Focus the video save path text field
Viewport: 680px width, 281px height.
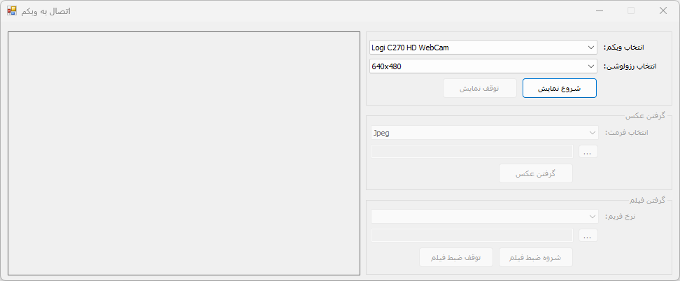point(472,236)
